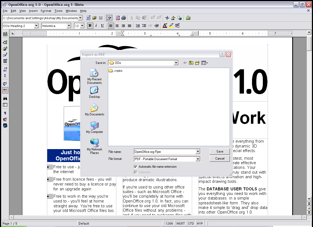Open the Navigator compass icon
313x227 pixels.
[167, 18]
